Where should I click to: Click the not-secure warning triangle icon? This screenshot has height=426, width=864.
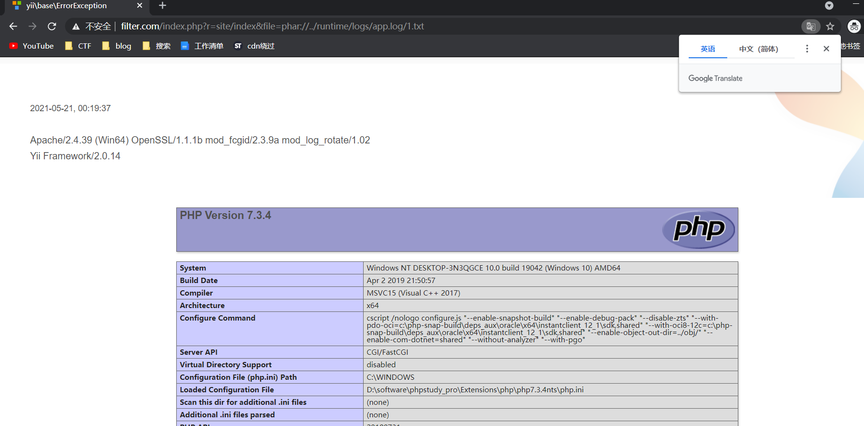coord(76,26)
